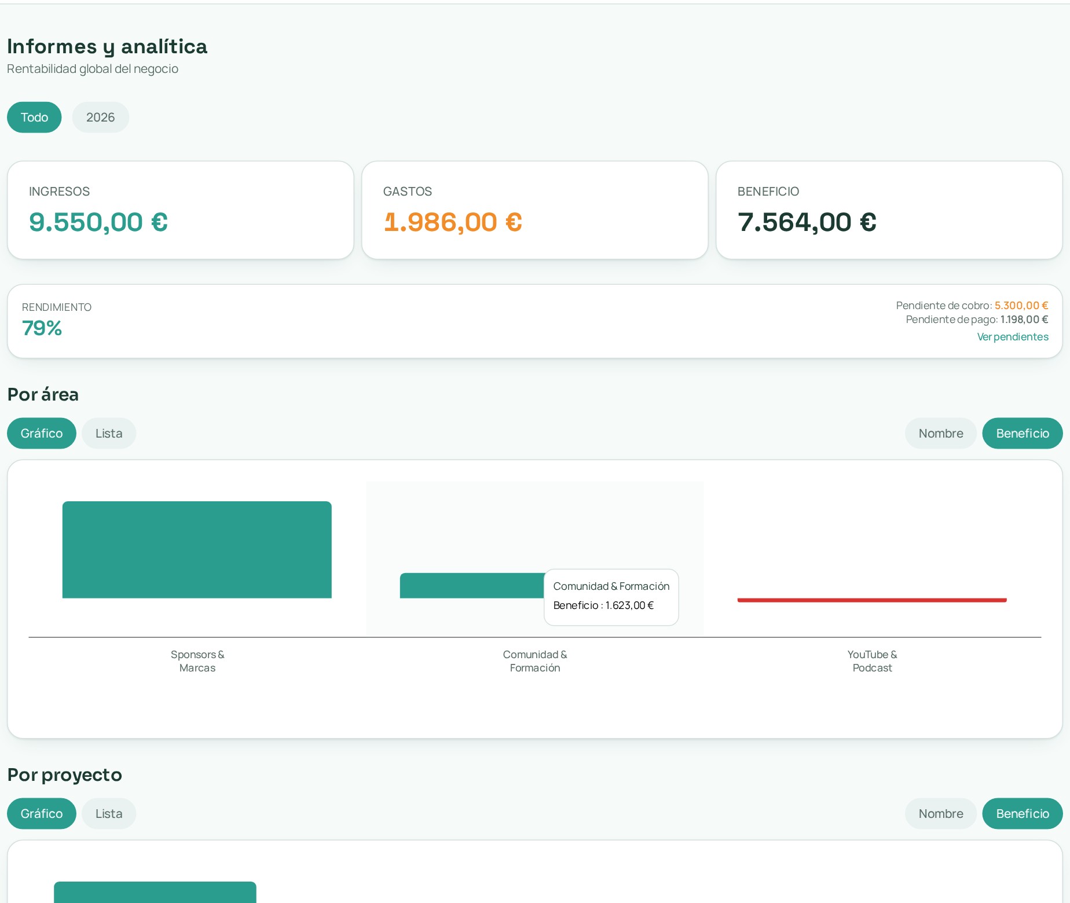
Task: Open the Beneficio 7.564,00 € card
Action: pyautogui.click(x=889, y=210)
